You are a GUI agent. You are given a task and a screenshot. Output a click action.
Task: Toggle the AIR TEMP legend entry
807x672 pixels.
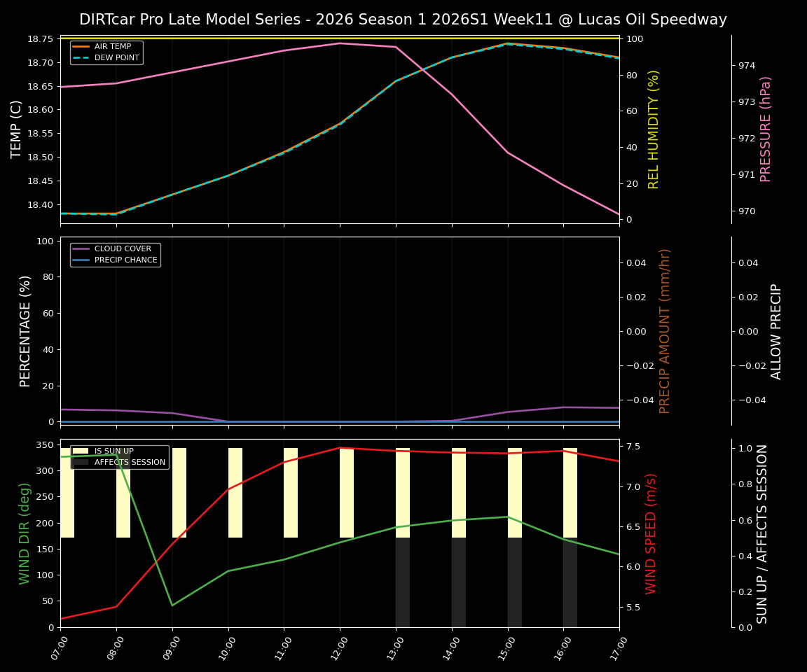tap(113, 48)
